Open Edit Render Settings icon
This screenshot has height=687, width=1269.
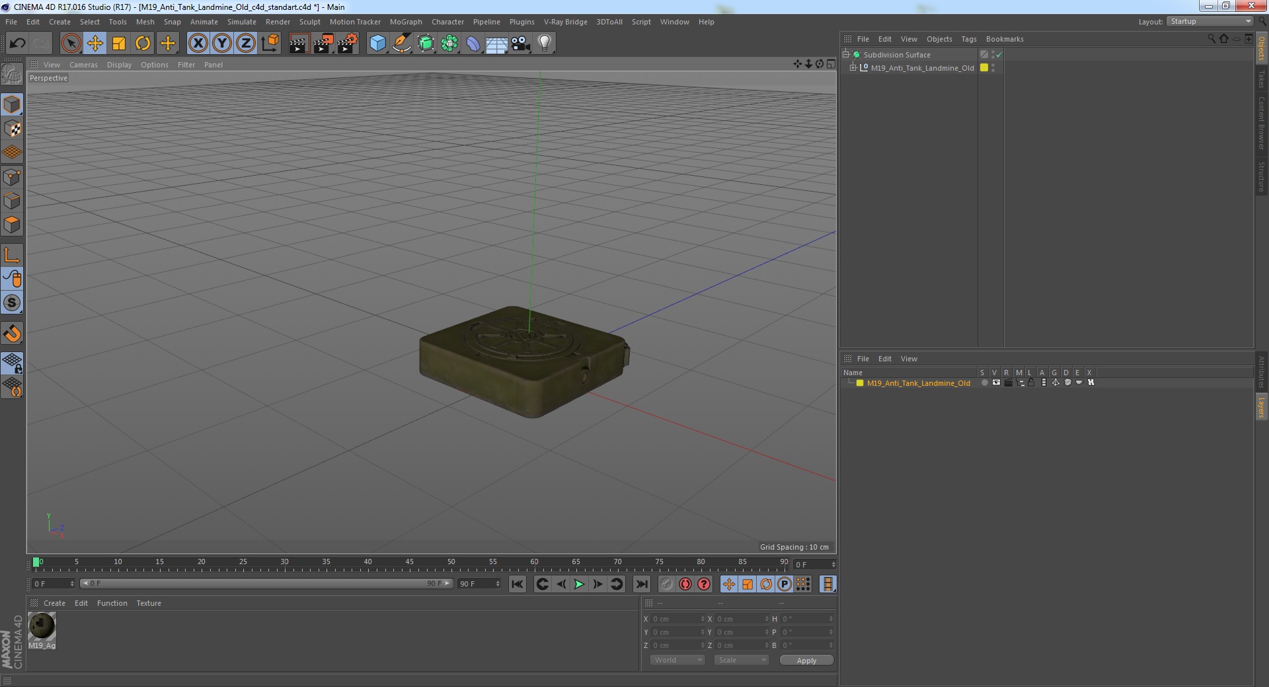pyautogui.click(x=348, y=44)
